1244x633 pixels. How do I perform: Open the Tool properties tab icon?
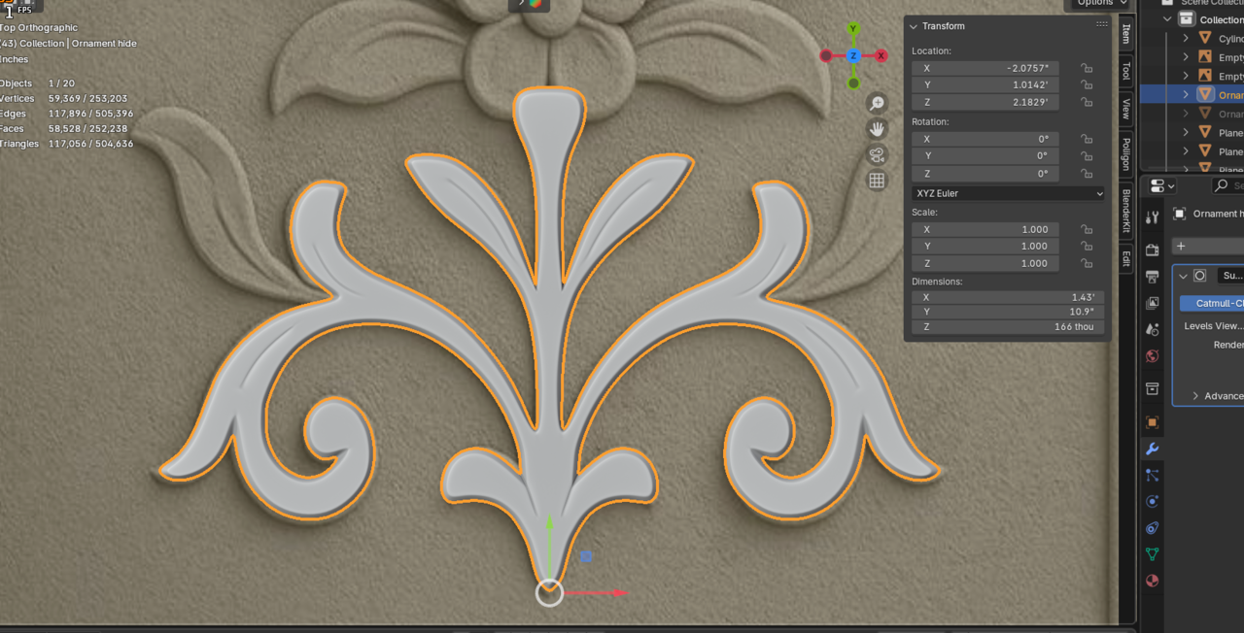coord(1153,217)
